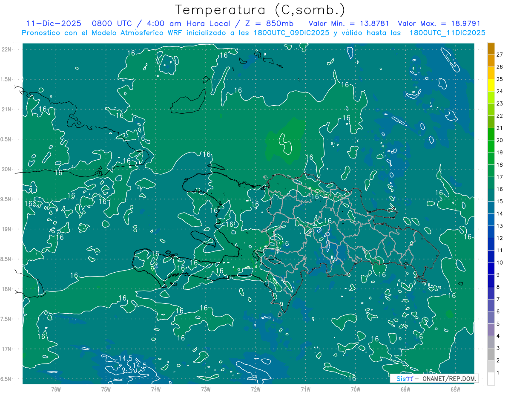Click the "74W" longitude axis label

[x=156, y=389]
